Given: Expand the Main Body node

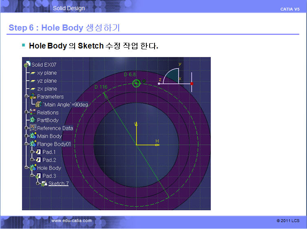Looking at the screenshot, I should coord(26,136).
